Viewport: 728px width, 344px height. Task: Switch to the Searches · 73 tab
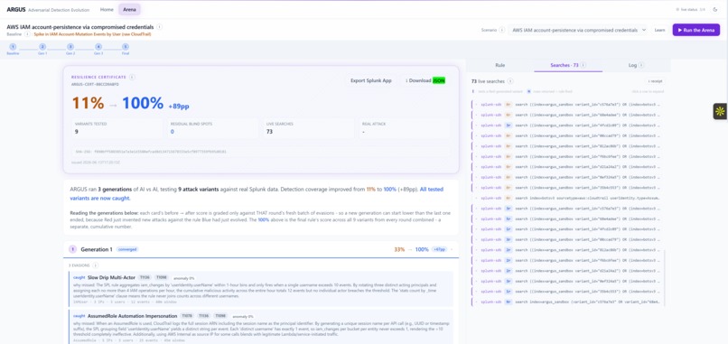pyautogui.click(x=568, y=65)
